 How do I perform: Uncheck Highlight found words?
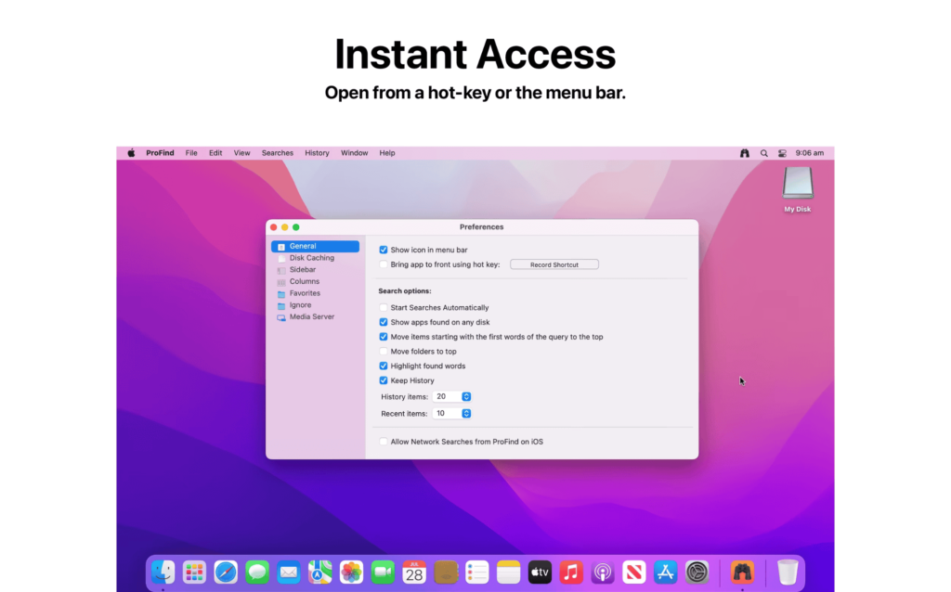click(384, 366)
